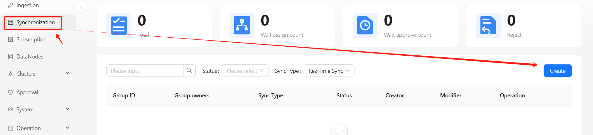Screen dimensions: 593x135
Task: Click the Reject document icon
Action: (488, 26)
